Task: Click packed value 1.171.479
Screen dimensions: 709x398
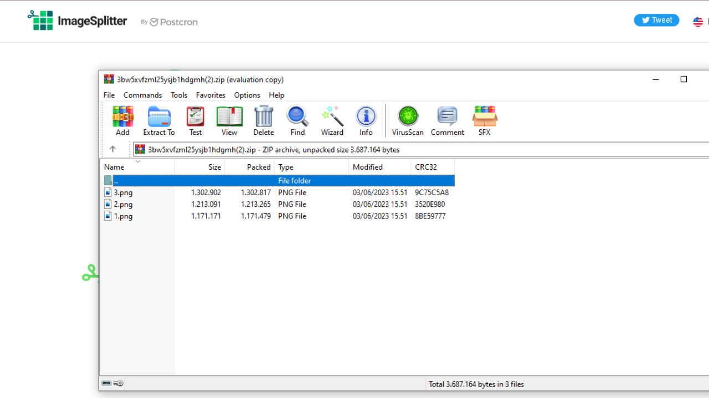Action: pos(256,216)
